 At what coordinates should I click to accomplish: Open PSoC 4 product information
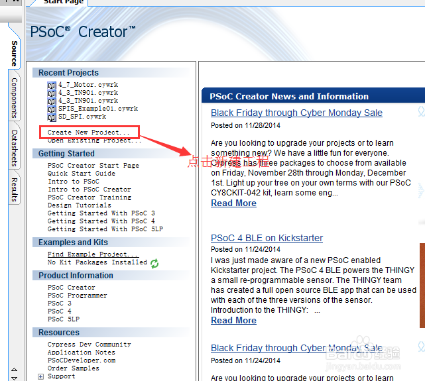60,311
